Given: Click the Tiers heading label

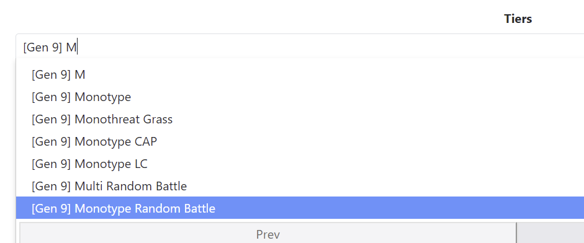Looking at the screenshot, I should pyautogui.click(x=518, y=19).
